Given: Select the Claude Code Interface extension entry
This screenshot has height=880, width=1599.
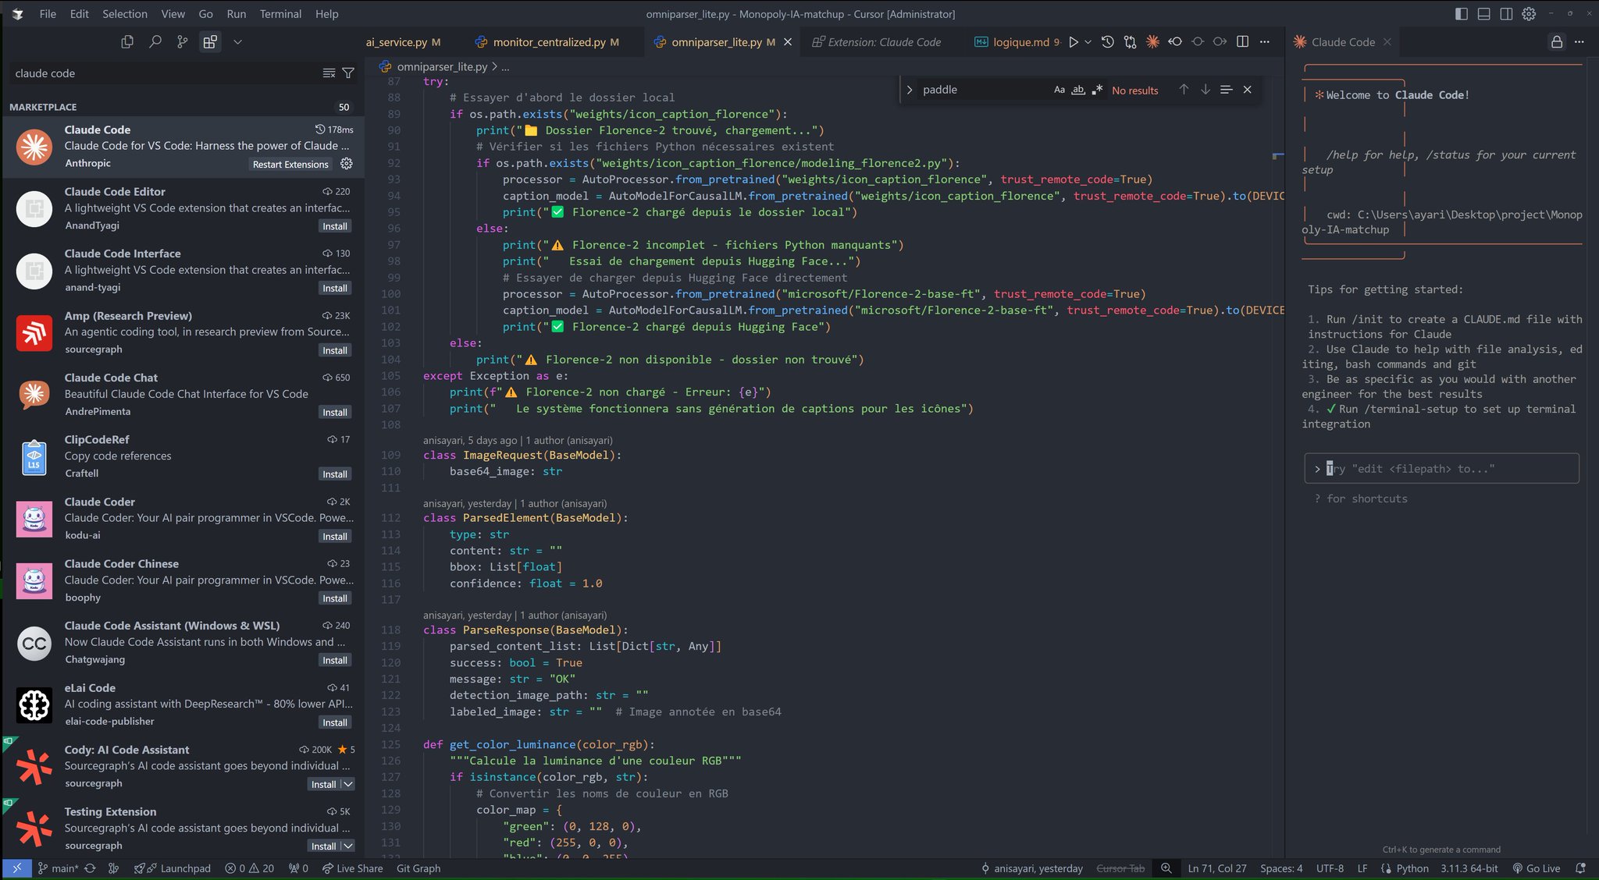Looking at the screenshot, I should pyautogui.click(x=183, y=270).
